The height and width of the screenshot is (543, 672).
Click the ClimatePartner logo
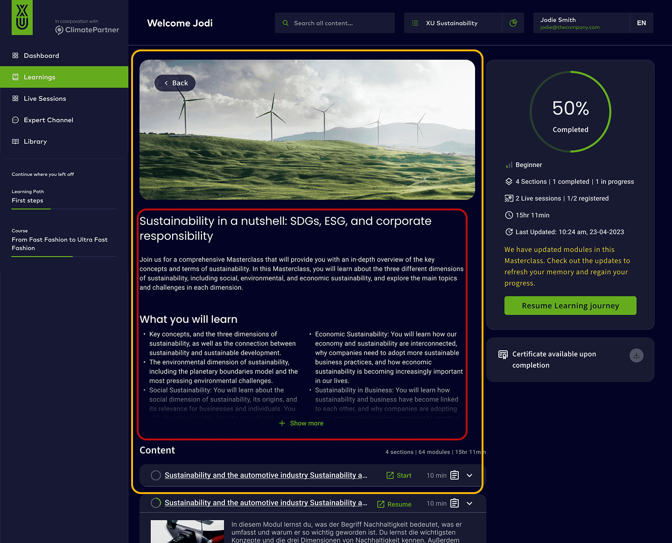click(87, 30)
